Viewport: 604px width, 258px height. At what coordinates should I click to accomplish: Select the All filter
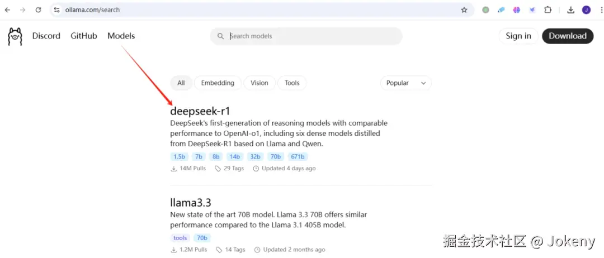(x=181, y=83)
